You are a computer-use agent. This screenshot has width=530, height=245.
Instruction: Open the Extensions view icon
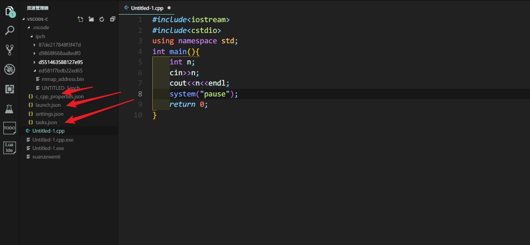tap(10, 89)
